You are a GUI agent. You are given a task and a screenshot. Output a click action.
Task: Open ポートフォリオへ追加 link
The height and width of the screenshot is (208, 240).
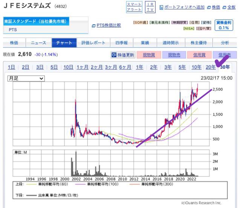coord(184,7)
